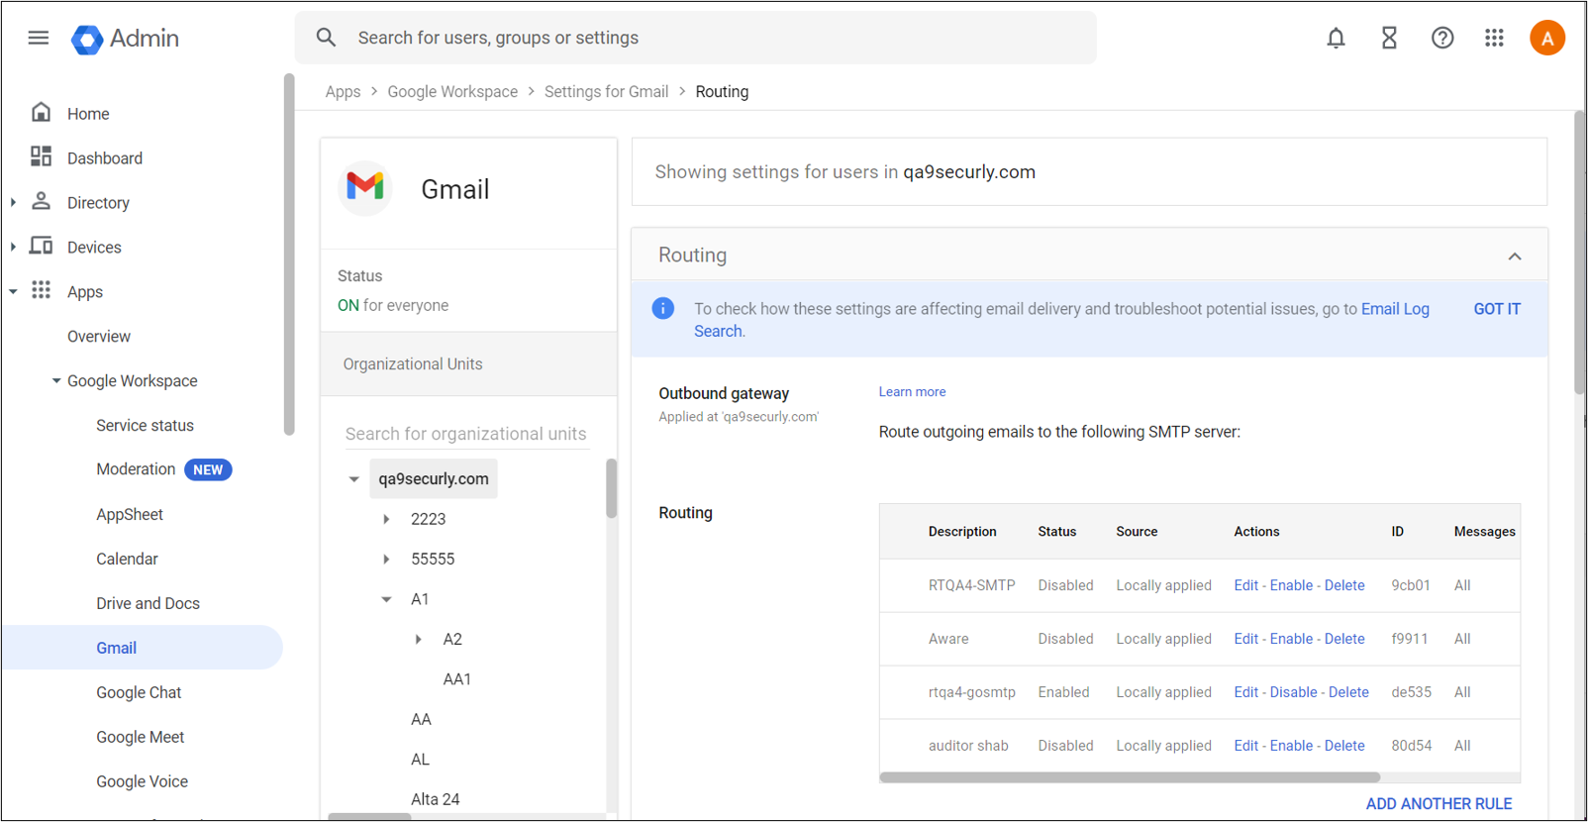Click the blue info icon in banner

662,308
